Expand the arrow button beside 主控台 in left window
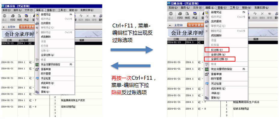Image resolution: width=279 pixels, height=119 pixels. tap(4, 27)
